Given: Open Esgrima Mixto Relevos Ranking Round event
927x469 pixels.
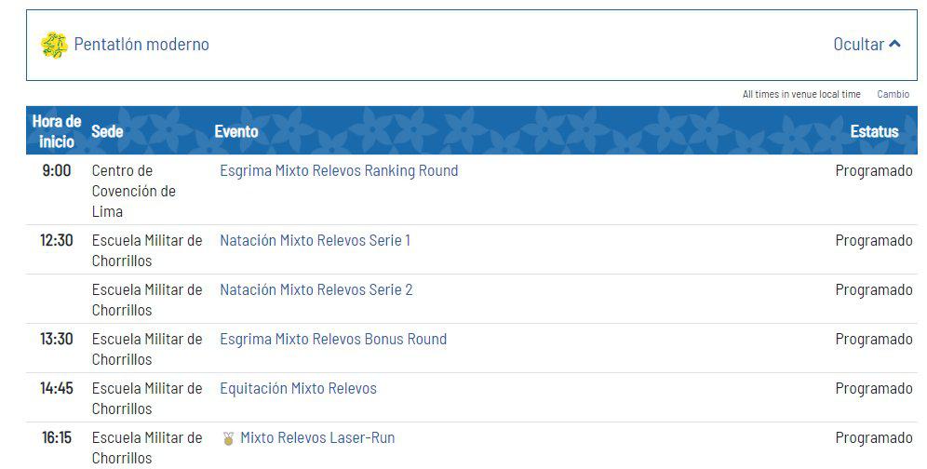Looking at the screenshot, I should click(339, 171).
